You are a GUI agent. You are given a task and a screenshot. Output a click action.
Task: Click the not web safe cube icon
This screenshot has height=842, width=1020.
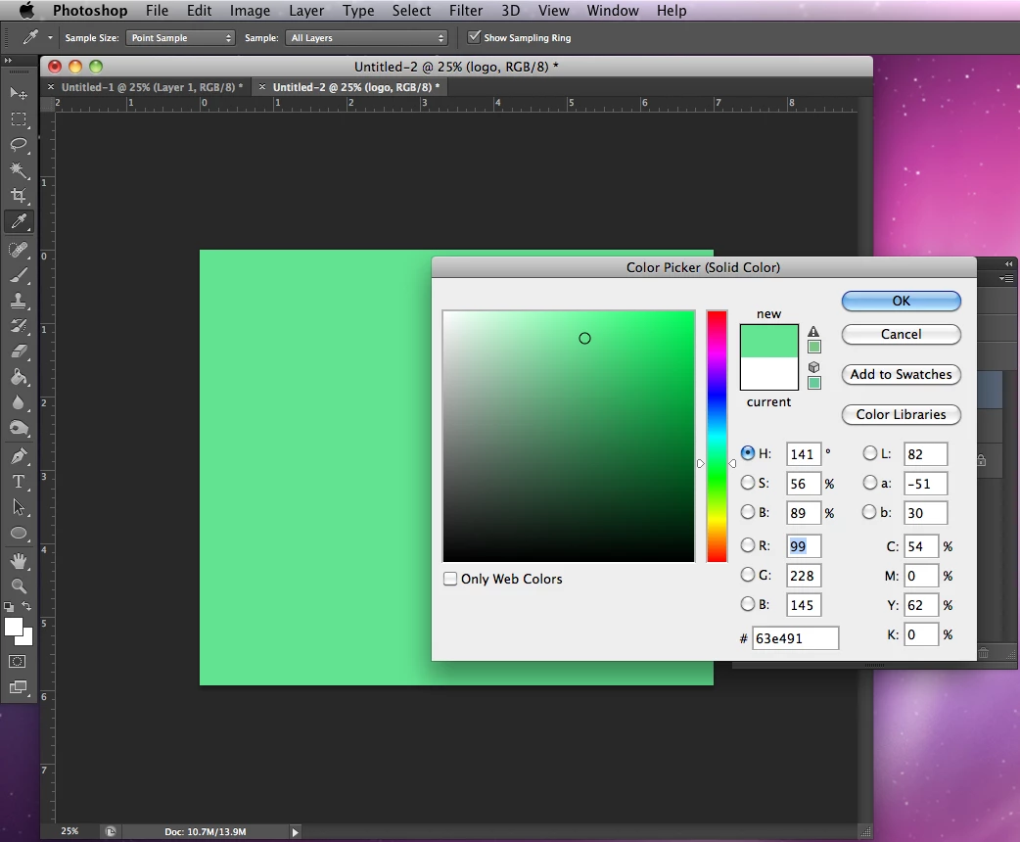coord(813,367)
